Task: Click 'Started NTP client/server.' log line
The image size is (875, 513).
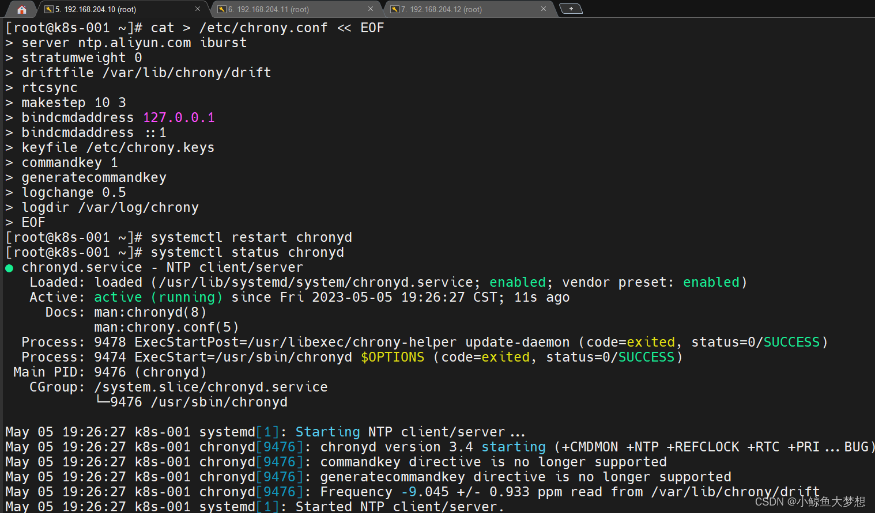Action: [x=255, y=507]
